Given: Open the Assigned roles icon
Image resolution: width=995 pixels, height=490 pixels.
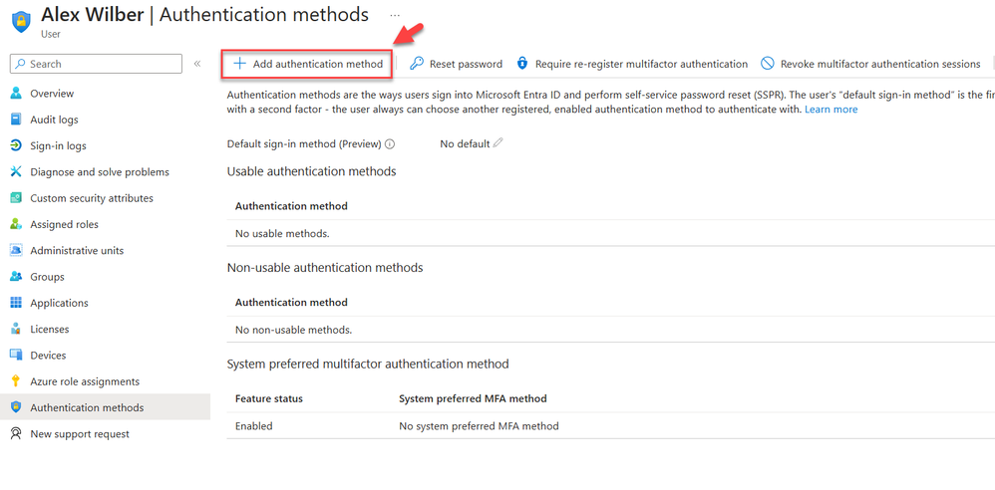Looking at the screenshot, I should point(16,225).
